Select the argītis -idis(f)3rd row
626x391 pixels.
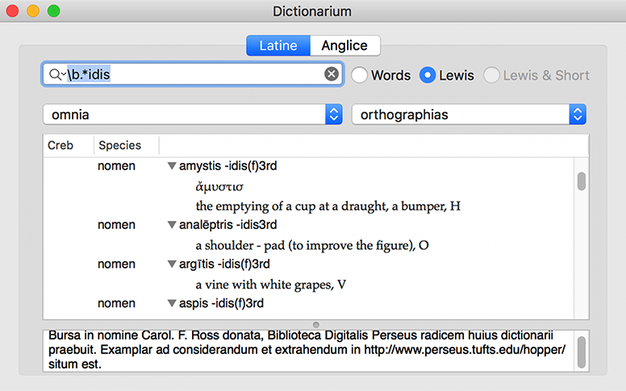pyautogui.click(x=308, y=264)
